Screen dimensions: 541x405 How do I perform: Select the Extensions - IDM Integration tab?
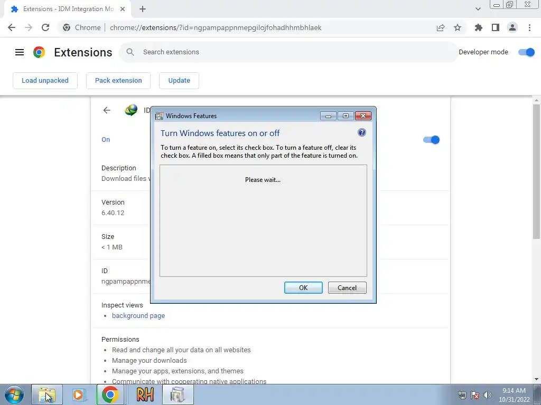(x=68, y=9)
